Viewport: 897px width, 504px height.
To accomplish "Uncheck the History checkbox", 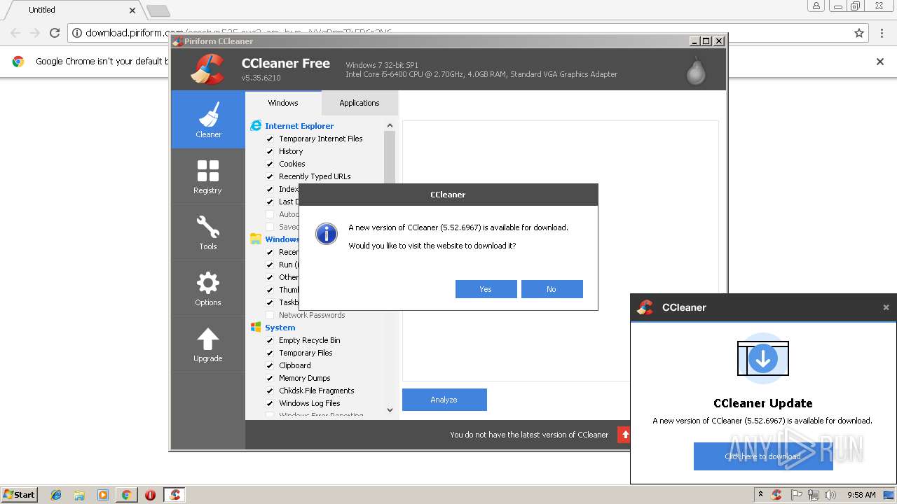I will tap(270, 151).
